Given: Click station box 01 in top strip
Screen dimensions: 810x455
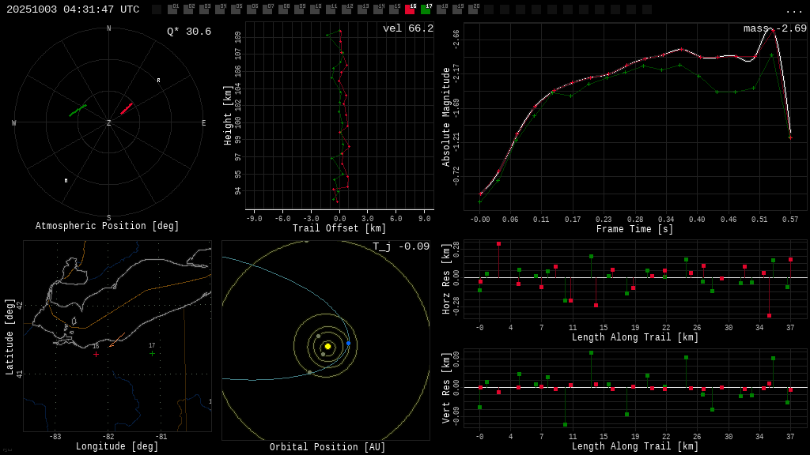Looking at the screenshot, I should pos(172,9).
